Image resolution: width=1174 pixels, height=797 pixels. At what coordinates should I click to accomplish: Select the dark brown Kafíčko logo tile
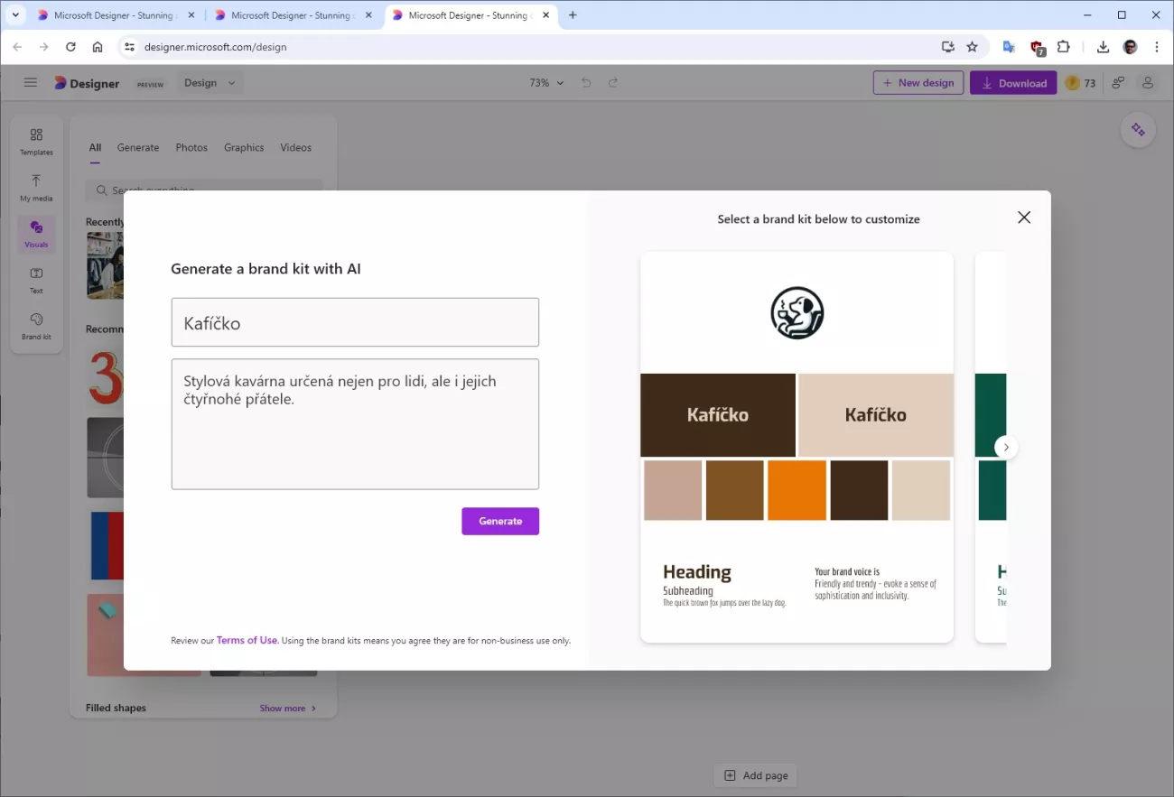[x=718, y=415]
